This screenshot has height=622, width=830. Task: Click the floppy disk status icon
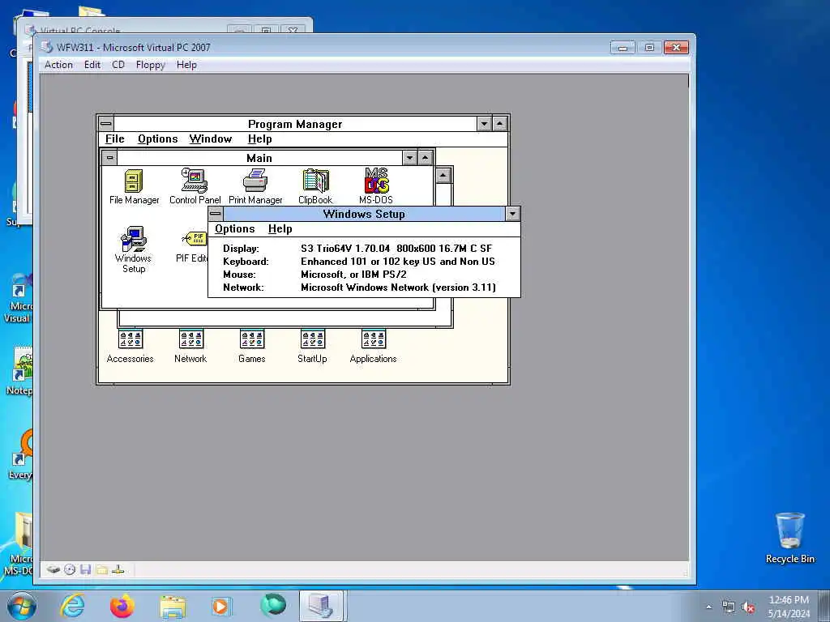point(86,569)
